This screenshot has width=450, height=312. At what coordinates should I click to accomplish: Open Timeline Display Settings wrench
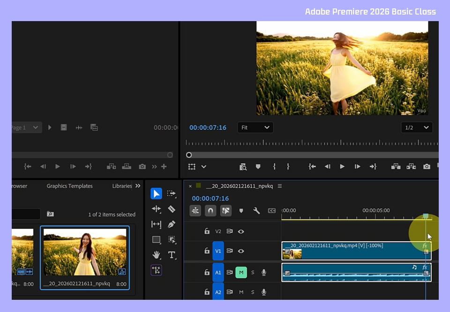pos(256,211)
